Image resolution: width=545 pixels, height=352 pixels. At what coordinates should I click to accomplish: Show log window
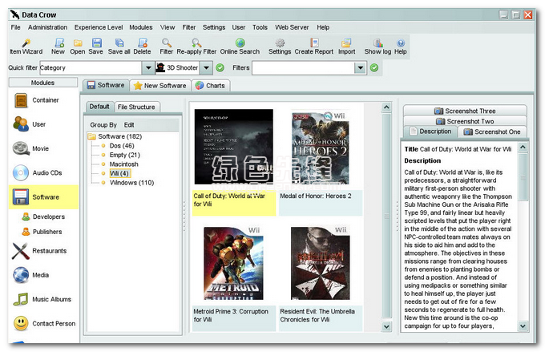(x=377, y=47)
